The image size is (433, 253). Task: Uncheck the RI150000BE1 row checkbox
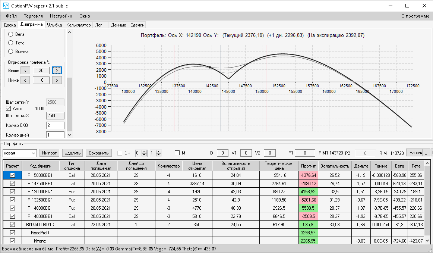[12, 175]
